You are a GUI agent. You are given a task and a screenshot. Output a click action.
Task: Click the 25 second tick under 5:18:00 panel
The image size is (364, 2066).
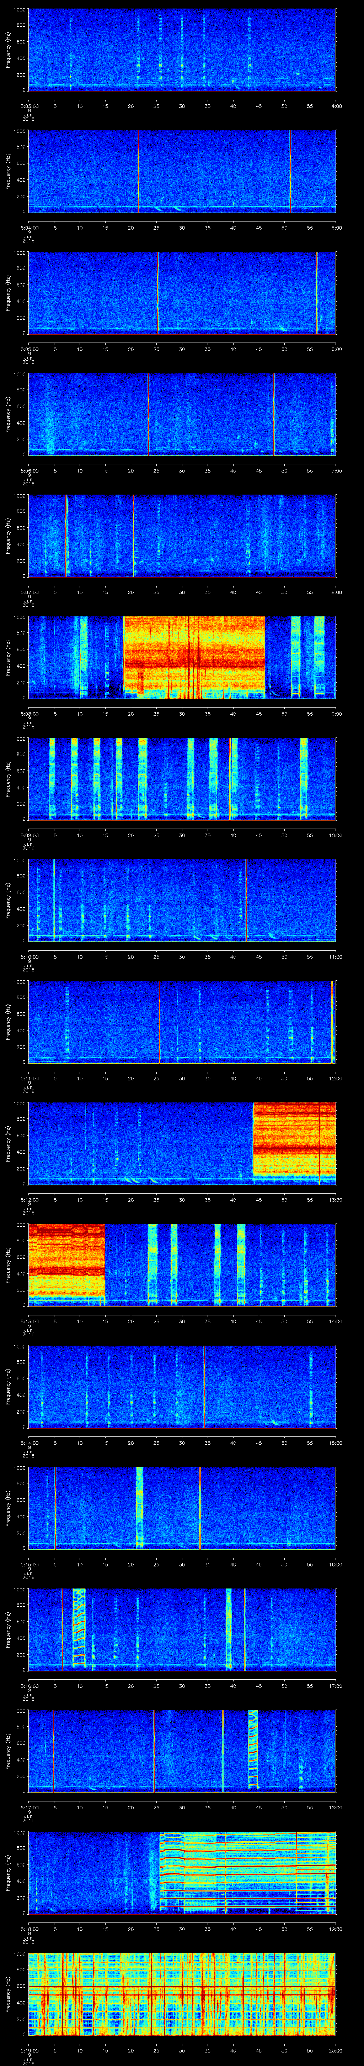click(157, 1928)
